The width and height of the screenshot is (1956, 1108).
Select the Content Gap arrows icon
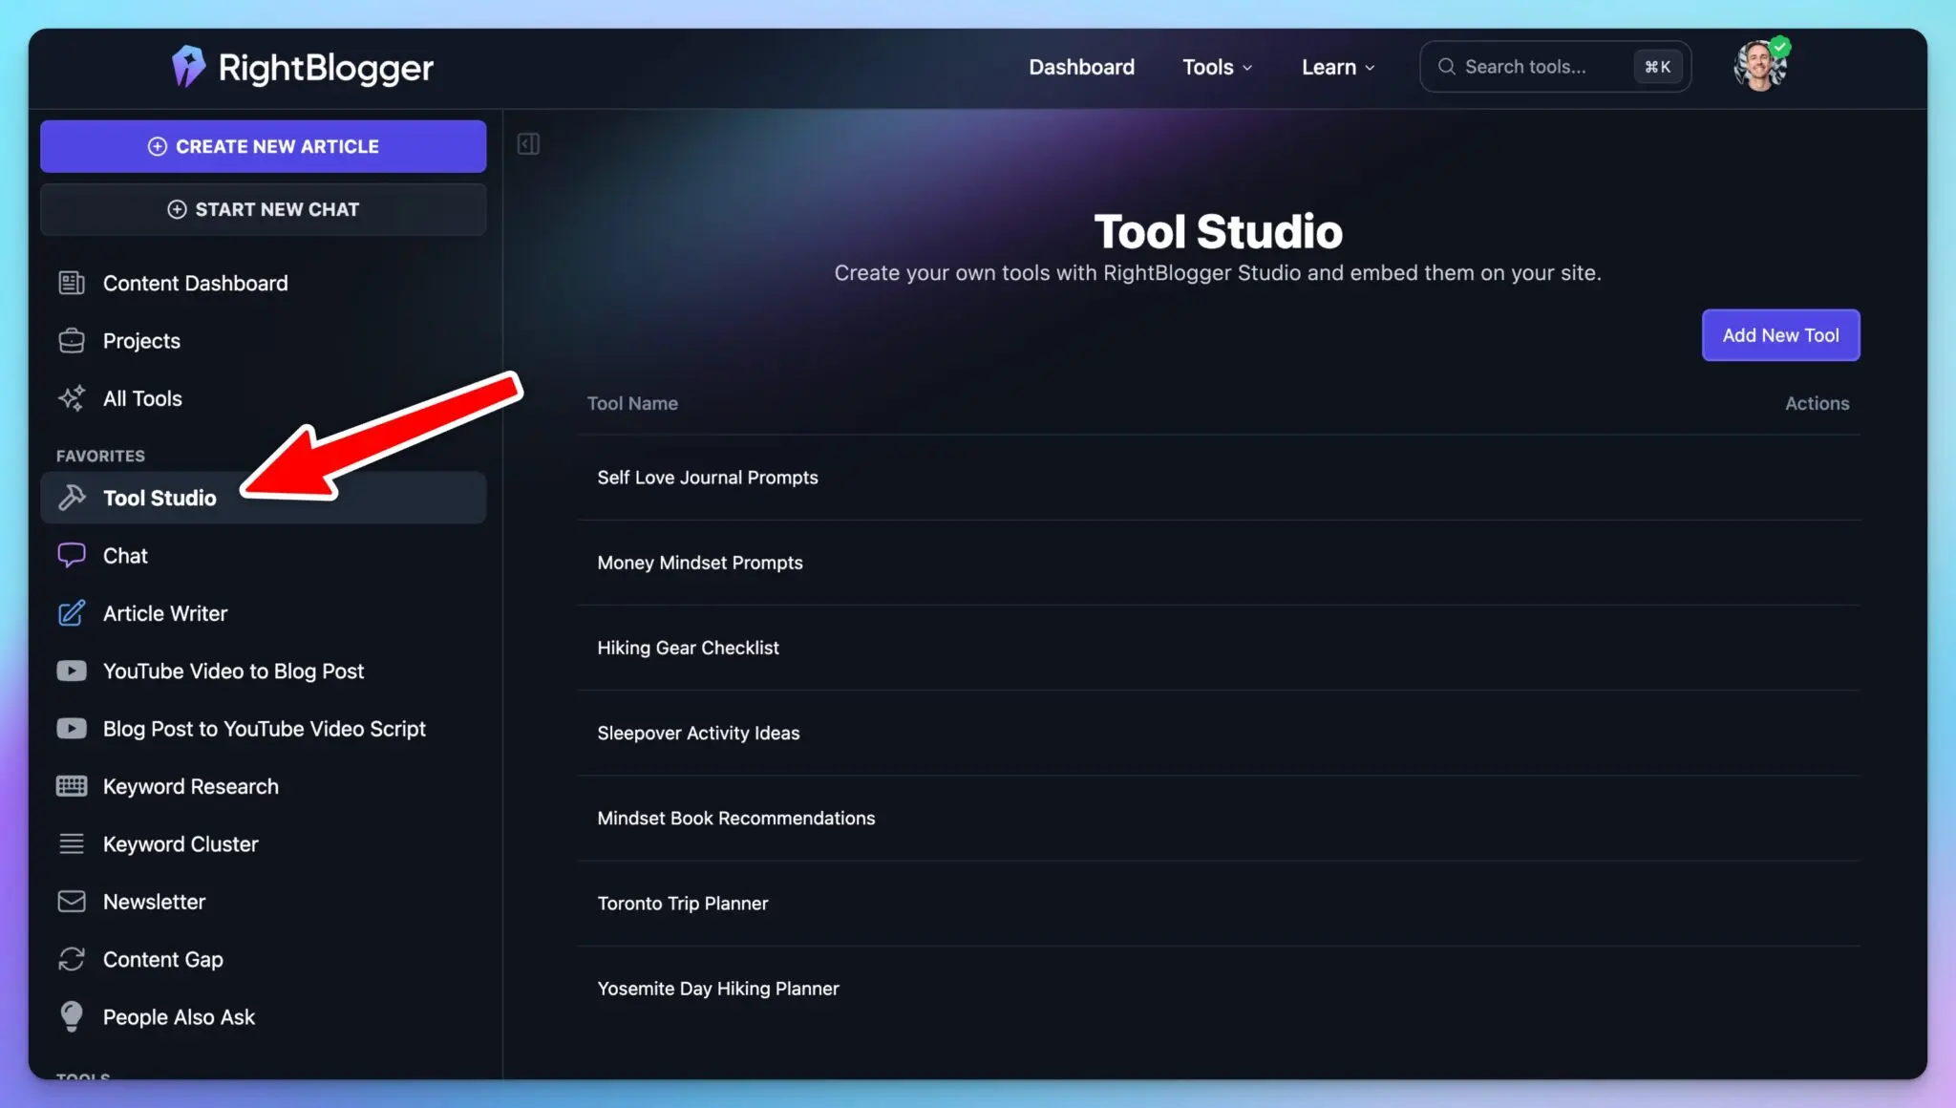72,959
